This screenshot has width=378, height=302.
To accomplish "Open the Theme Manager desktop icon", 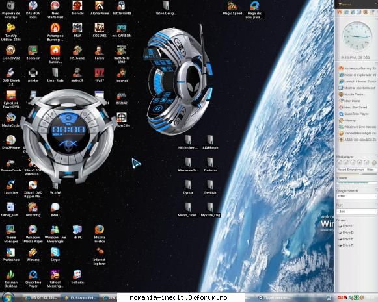I will click(x=11, y=234).
